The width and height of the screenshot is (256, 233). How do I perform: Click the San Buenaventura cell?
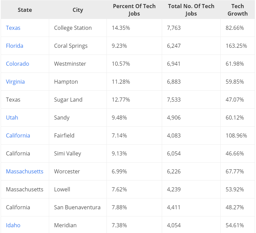(77, 207)
